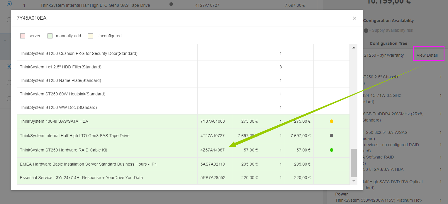Click 7.697,00 € in the background page row
448x204 pixels.
tap(295, 5)
